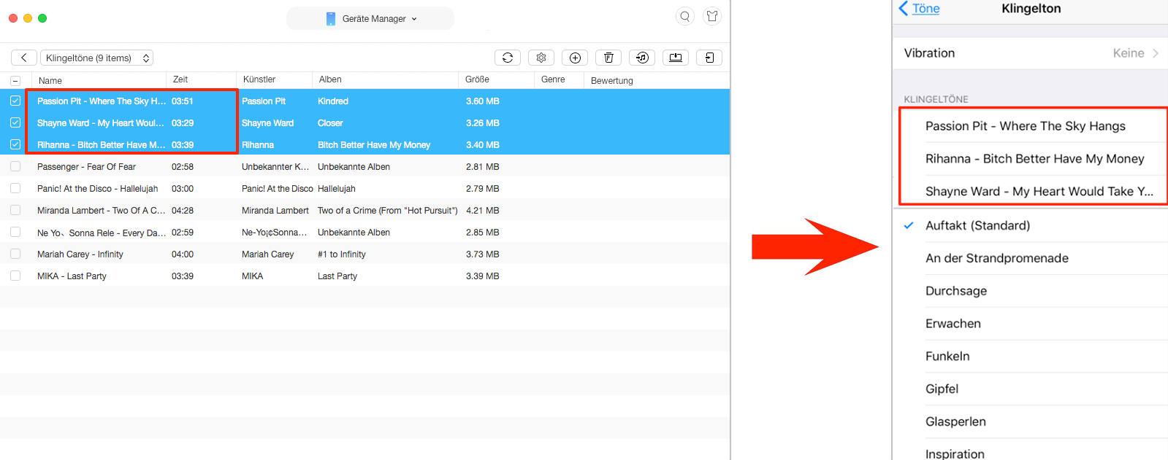Open the search magnifier icon
The height and width of the screenshot is (460, 1168).
[x=685, y=16]
